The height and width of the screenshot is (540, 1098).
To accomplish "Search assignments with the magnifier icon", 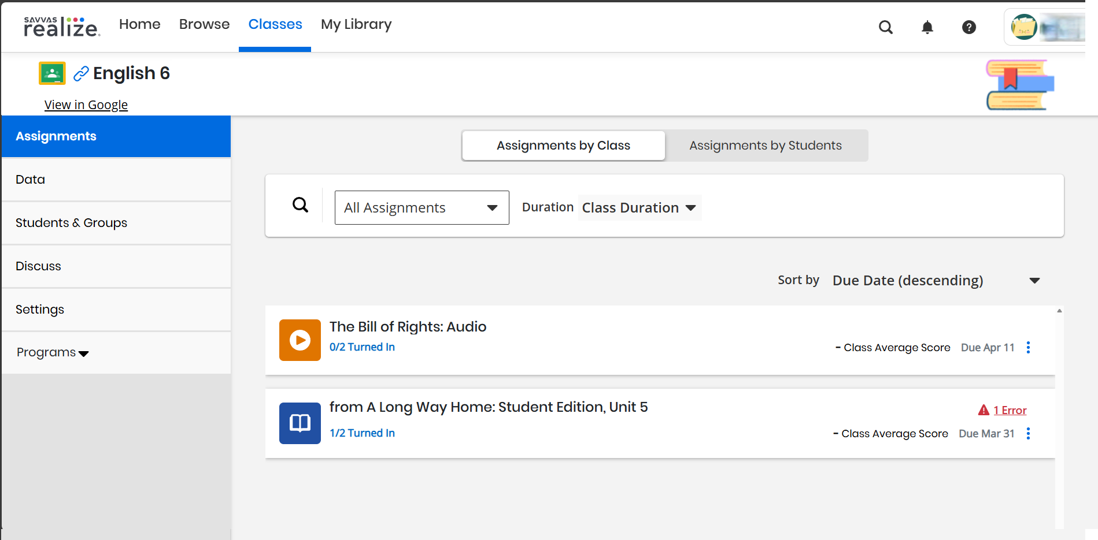I will pyautogui.click(x=301, y=205).
